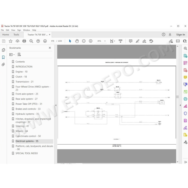This screenshot has height=188, width=188.
Task: Open the Comment tool in right pane
Action: pos(185,77)
